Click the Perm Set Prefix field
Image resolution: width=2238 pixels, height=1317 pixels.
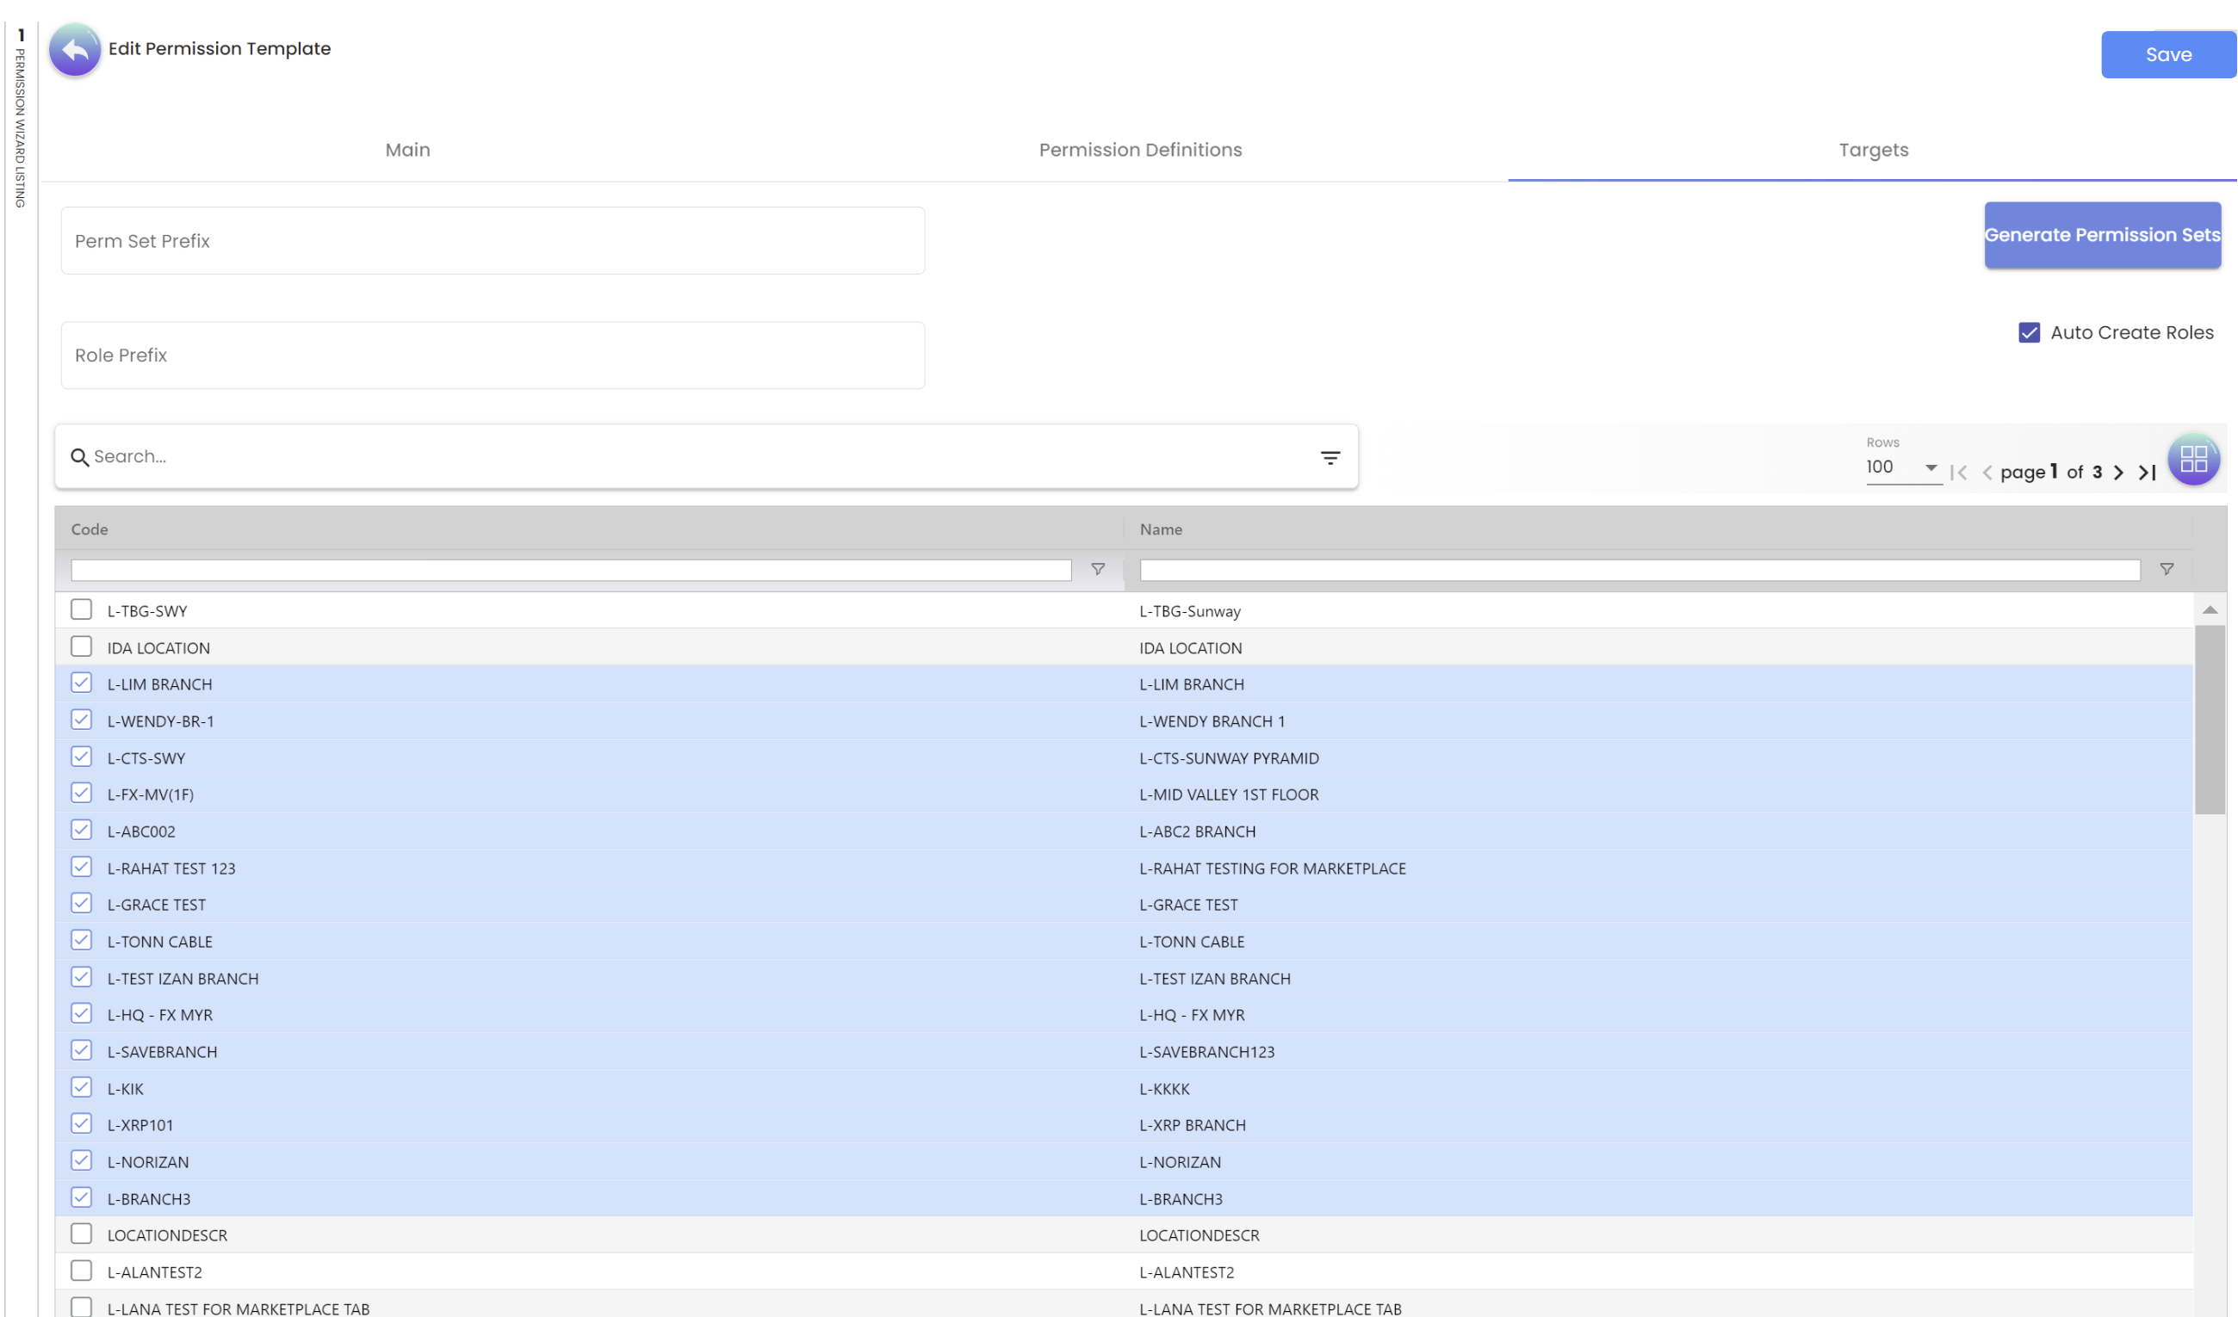click(493, 242)
